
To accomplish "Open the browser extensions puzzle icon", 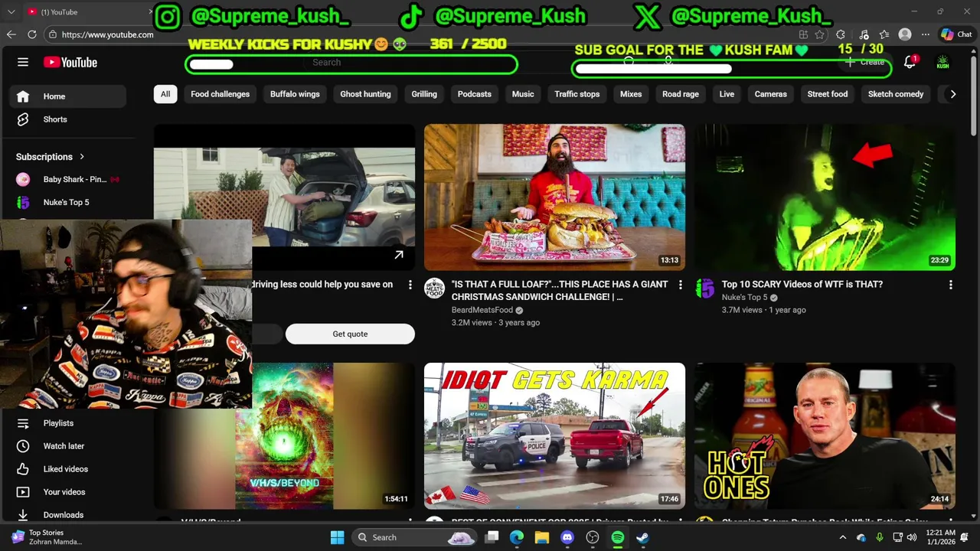I will [841, 34].
